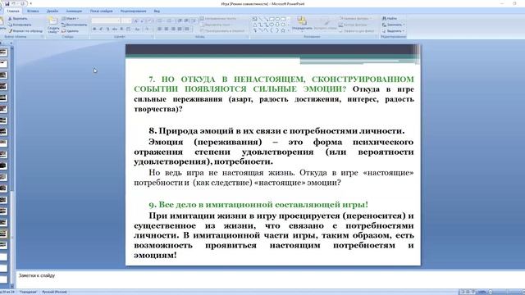Screen dimensions: 525x295
Task: Open the Home (Главная) ribbon tab
Action: tap(13, 11)
